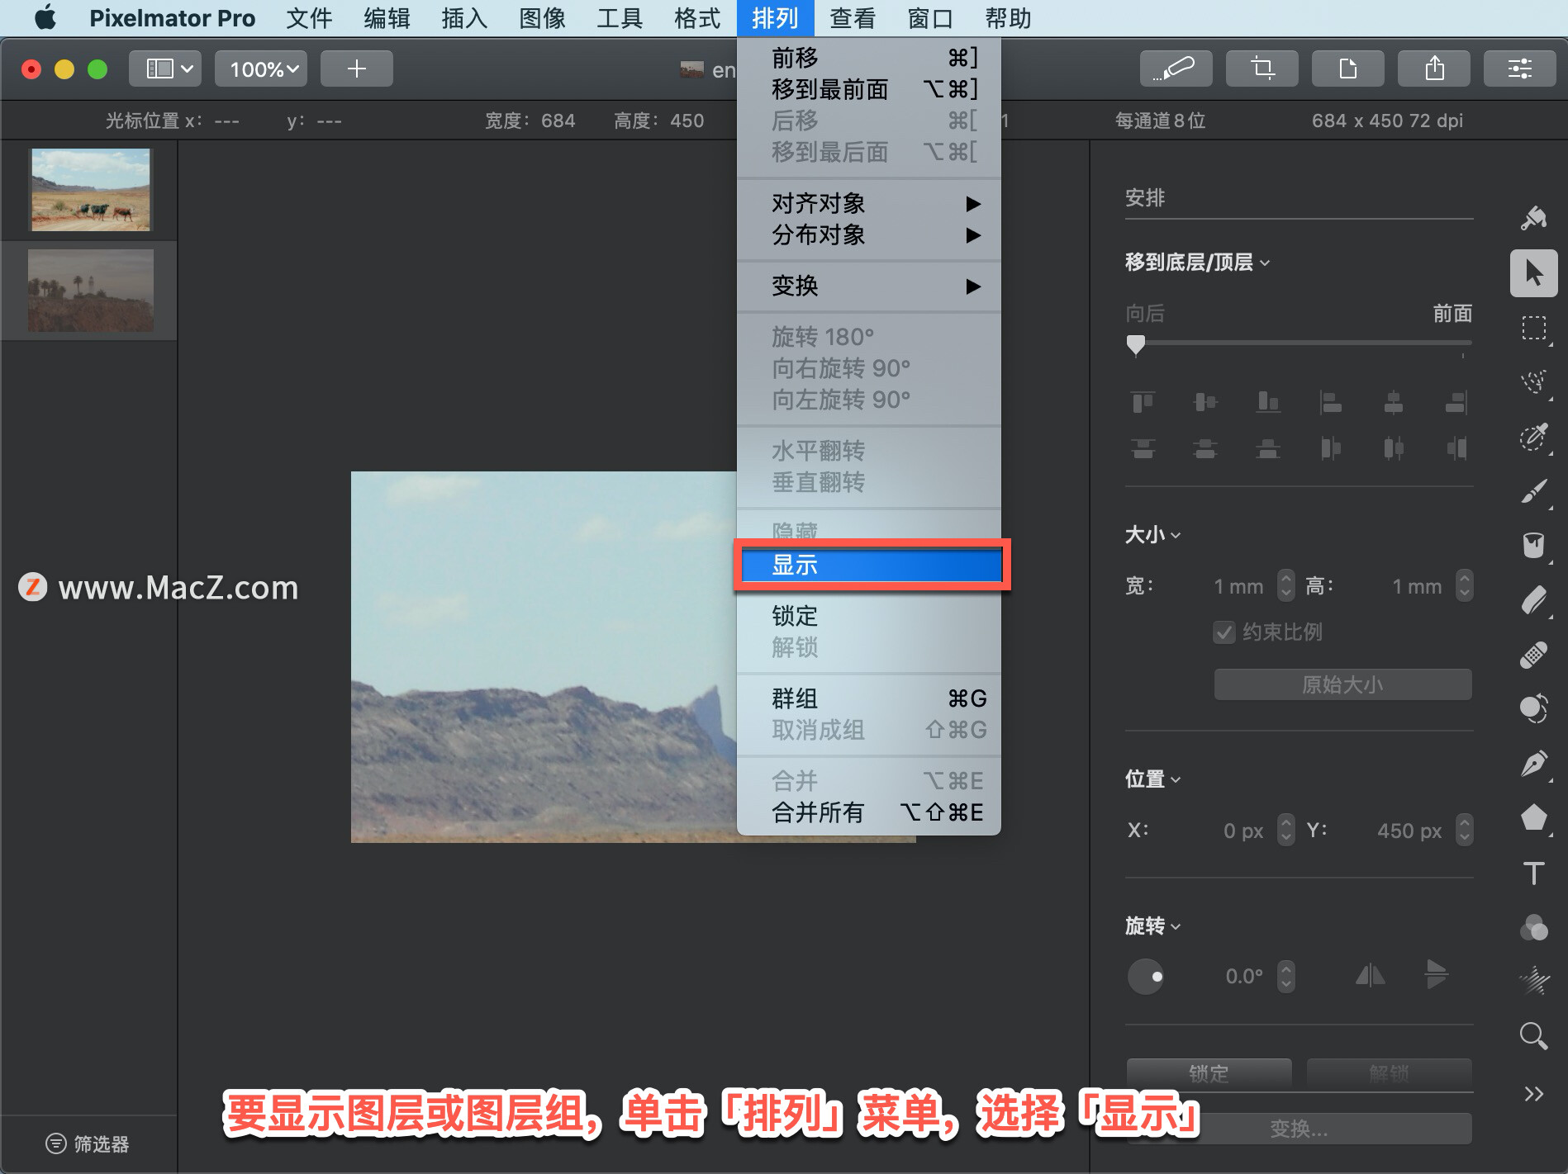Expand more tools with double chevron
Viewport: 1568px width, 1174px height.
(1533, 1094)
